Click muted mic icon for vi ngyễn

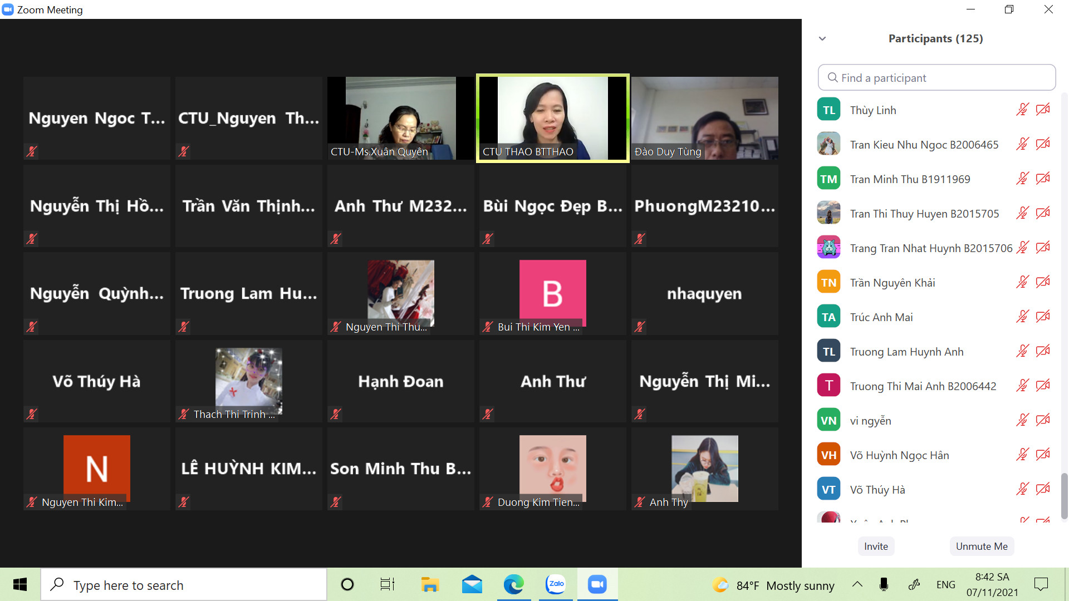click(x=1022, y=420)
